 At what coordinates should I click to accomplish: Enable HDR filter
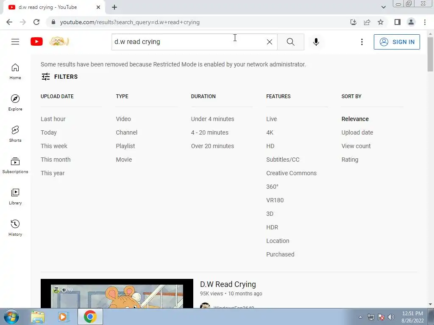pyautogui.click(x=272, y=227)
